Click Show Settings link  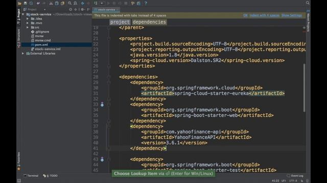[x=292, y=15]
